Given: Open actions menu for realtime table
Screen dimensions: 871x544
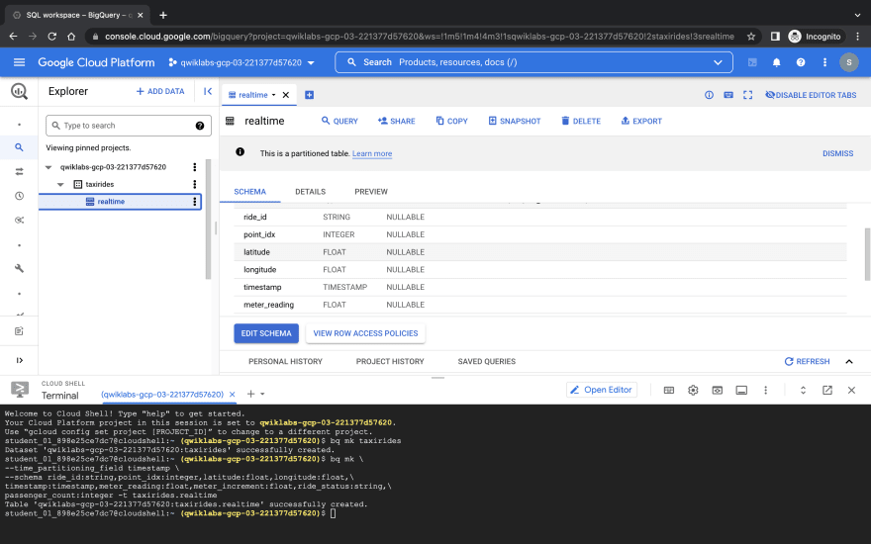Looking at the screenshot, I should tap(194, 202).
